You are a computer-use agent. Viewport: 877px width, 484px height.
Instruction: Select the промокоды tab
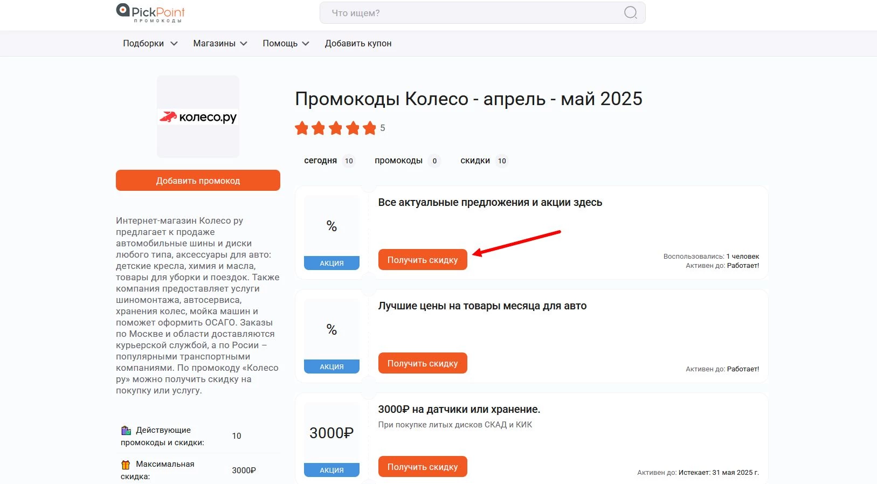point(407,161)
